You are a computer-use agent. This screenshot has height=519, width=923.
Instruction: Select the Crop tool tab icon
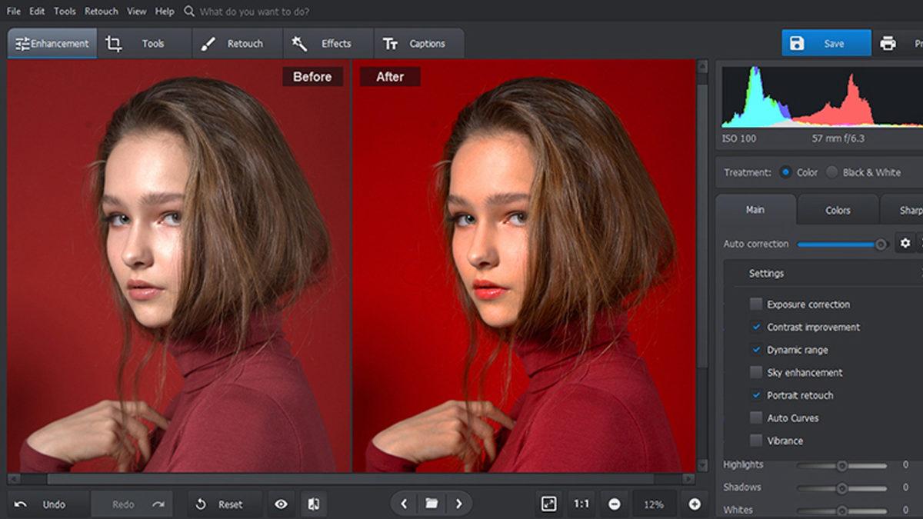112,43
